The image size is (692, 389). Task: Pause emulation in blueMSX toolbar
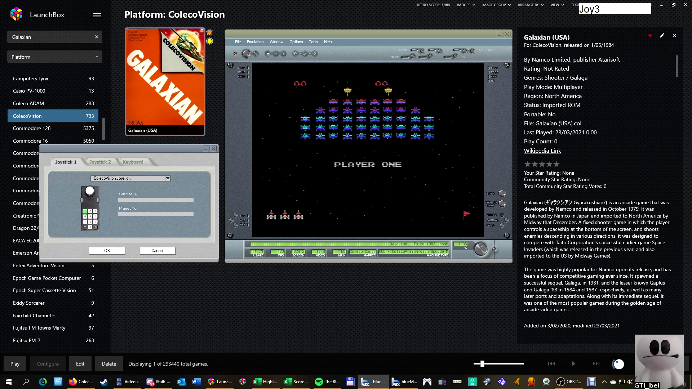(276, 54)
